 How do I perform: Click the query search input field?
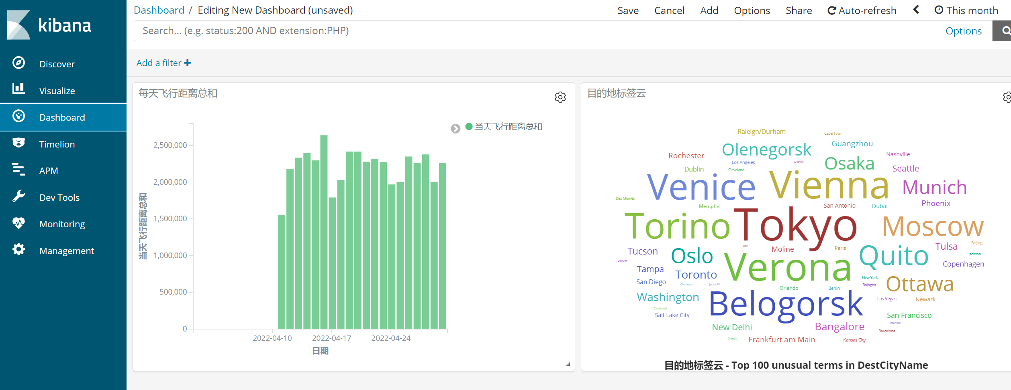pos(522,31)
